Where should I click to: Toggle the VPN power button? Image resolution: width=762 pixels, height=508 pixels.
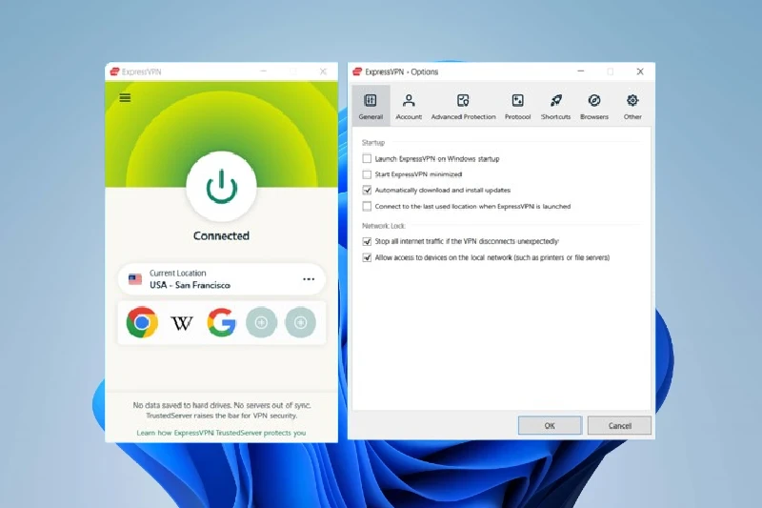click(221, 186)
